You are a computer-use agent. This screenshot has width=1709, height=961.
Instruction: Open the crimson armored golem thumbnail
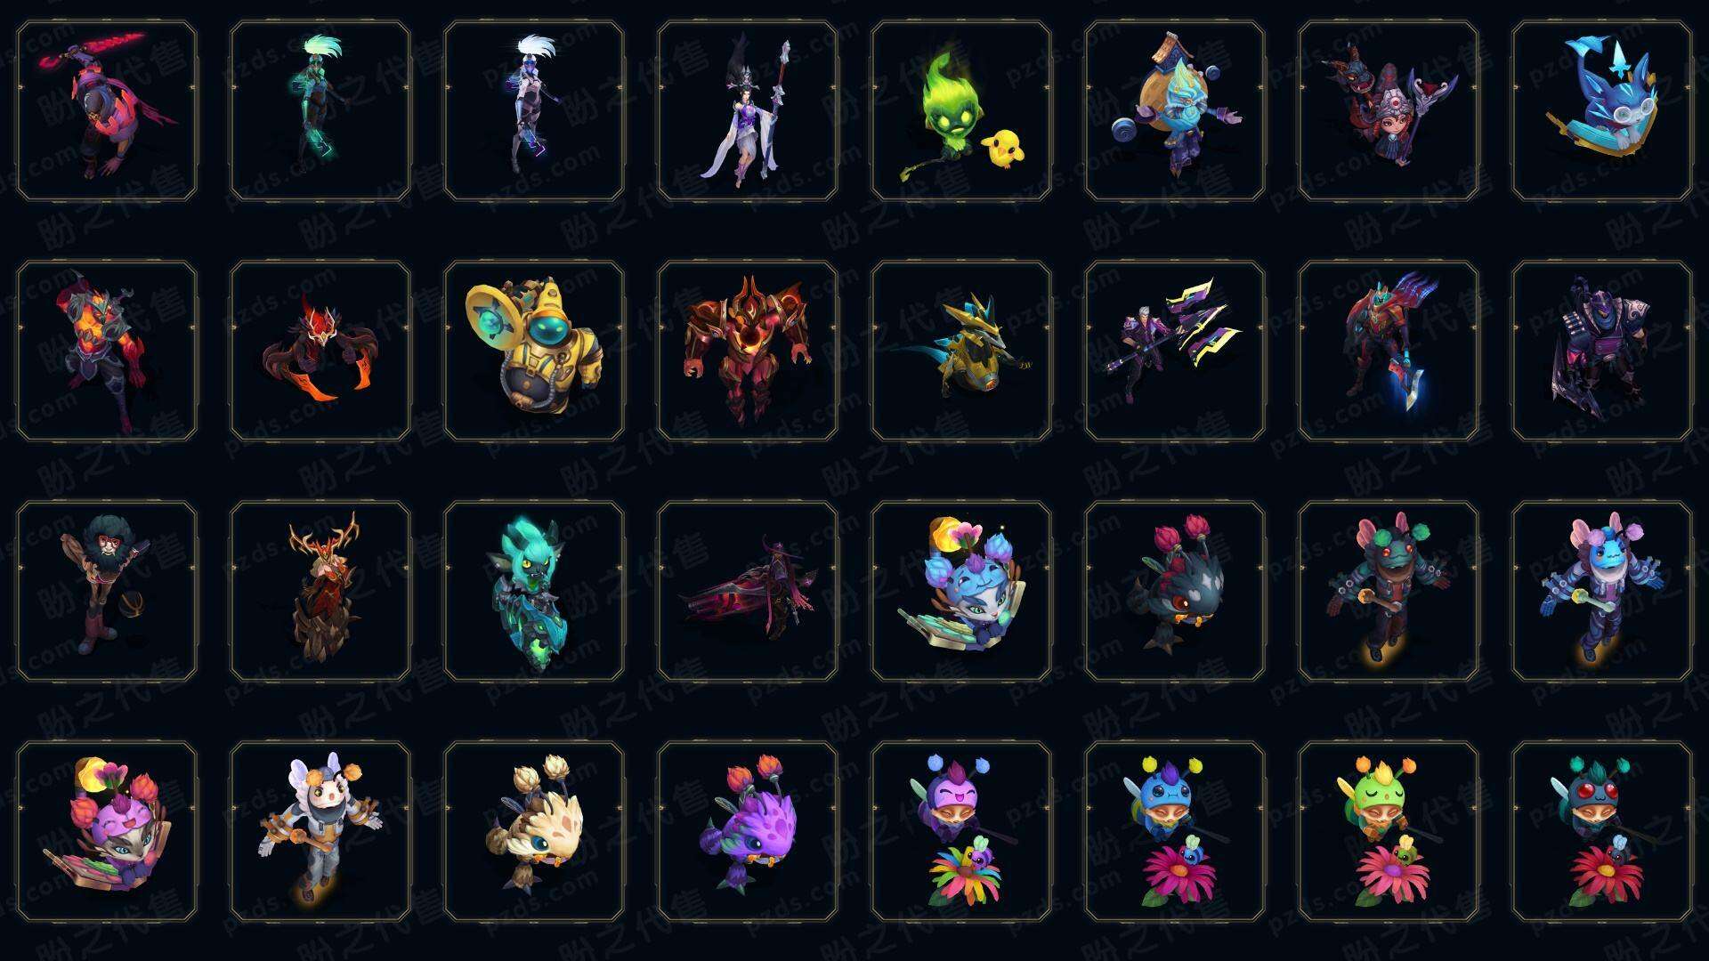[x=748, y=351]
